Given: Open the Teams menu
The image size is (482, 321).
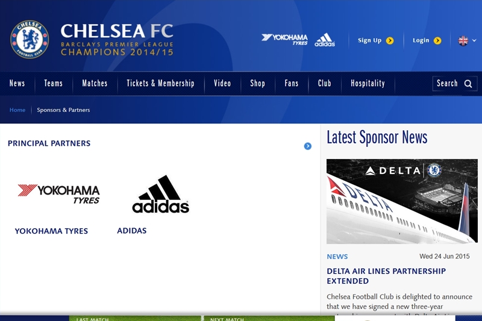Looking at the screenshot, I should (53, 84).
